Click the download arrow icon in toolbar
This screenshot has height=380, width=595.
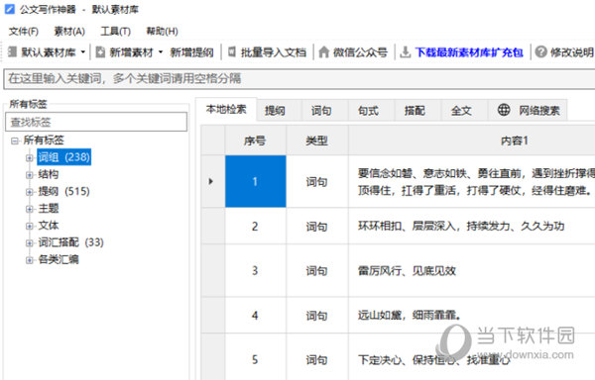405,51
